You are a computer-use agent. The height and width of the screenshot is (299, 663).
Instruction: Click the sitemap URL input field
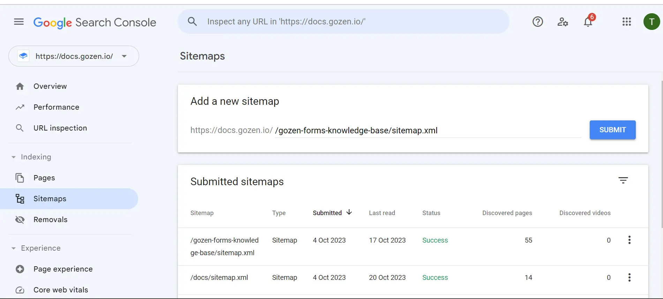pyautogui.click(x=428, y=131)
